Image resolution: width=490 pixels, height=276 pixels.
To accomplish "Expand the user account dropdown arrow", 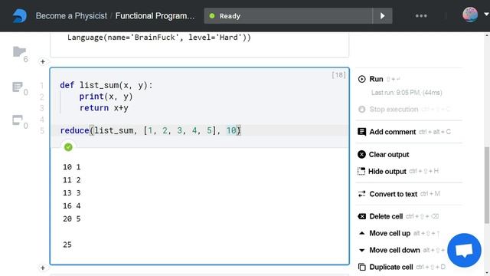I will (x=486, y=15).
